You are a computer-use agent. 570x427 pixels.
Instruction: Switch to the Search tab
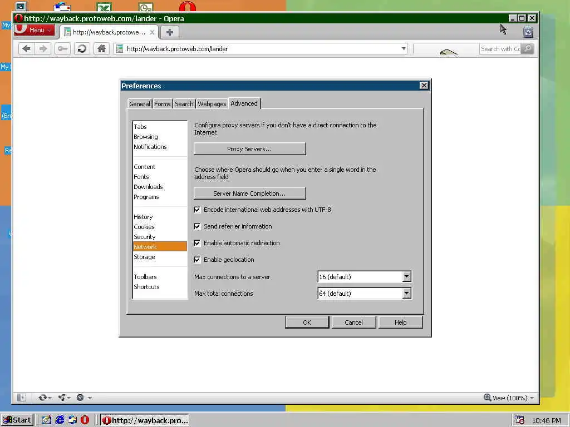click(184, 104)
